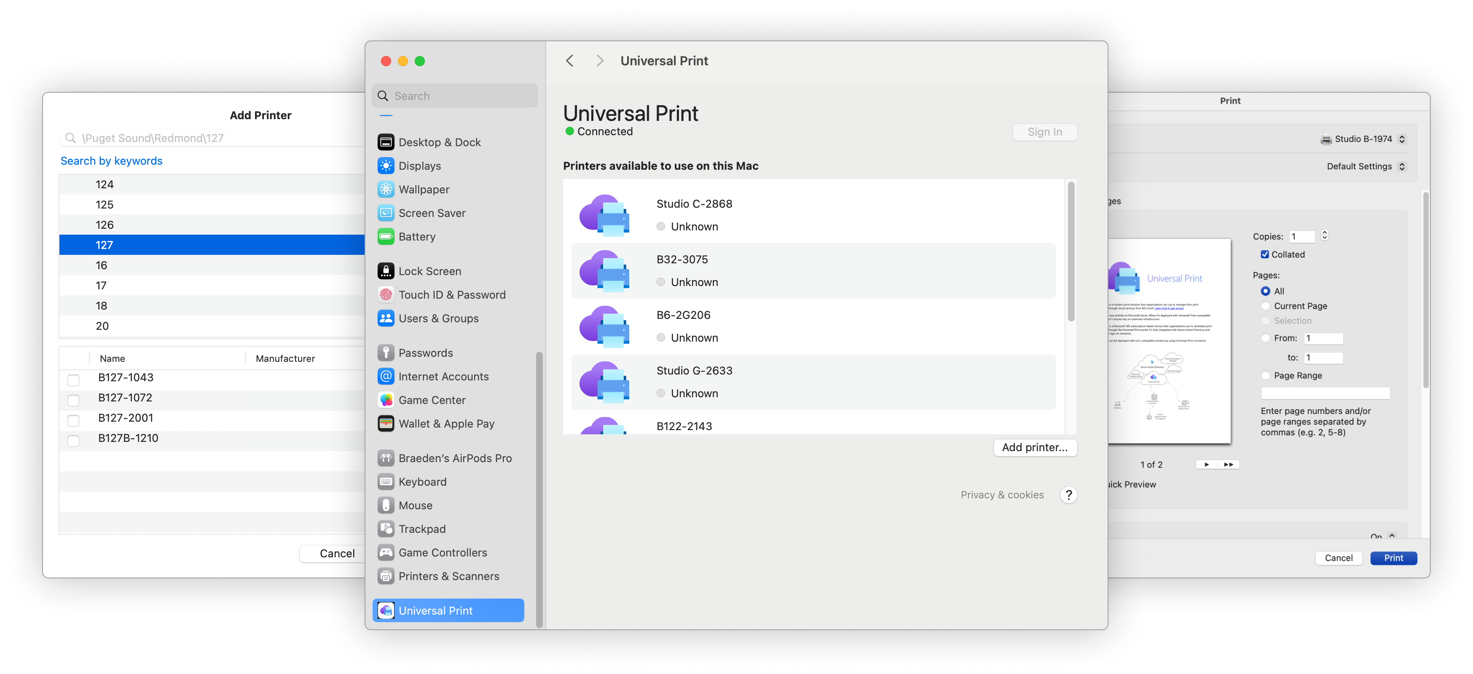Click the Users & Groups settings icon
This screenshot has height=674, width=1473.
(386, 318)
